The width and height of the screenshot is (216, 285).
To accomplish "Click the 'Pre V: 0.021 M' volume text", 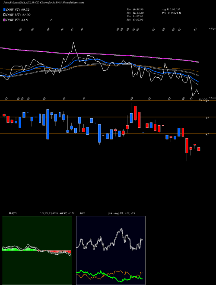I will pyautogui.click(x=172, y=13).
